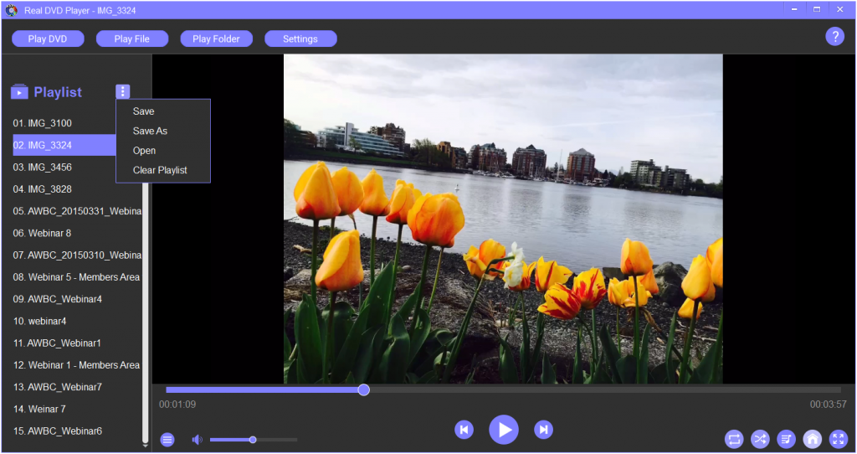Select 08. Webinar 5 - Members Area

pos(76,276)
